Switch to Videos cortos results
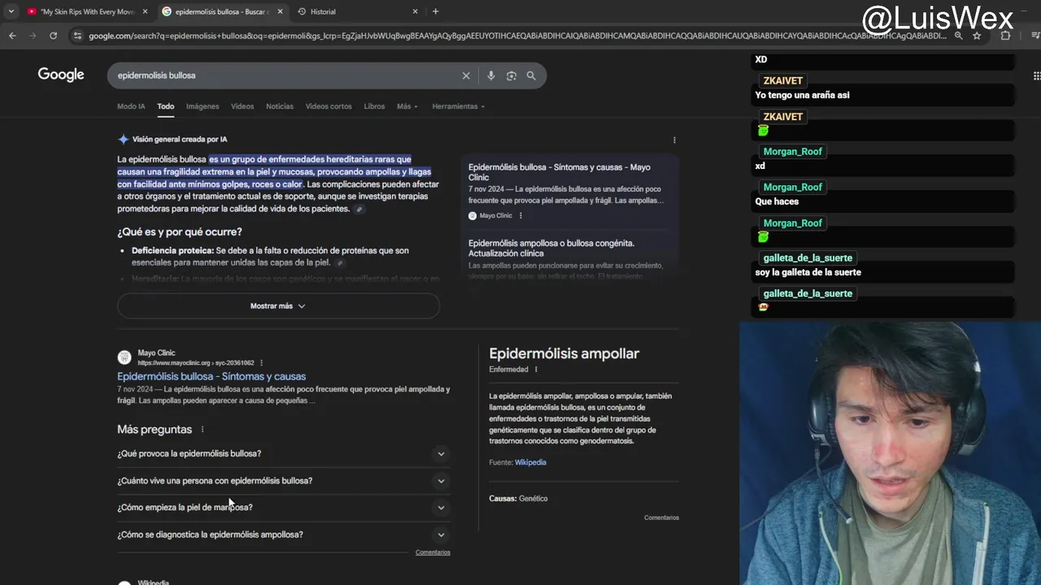Viewport: 1041px width, 585px height. coord(329,106)
